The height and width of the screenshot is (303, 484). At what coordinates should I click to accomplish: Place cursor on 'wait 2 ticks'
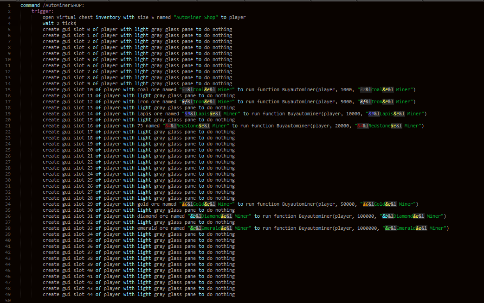(x=59, y=24)
